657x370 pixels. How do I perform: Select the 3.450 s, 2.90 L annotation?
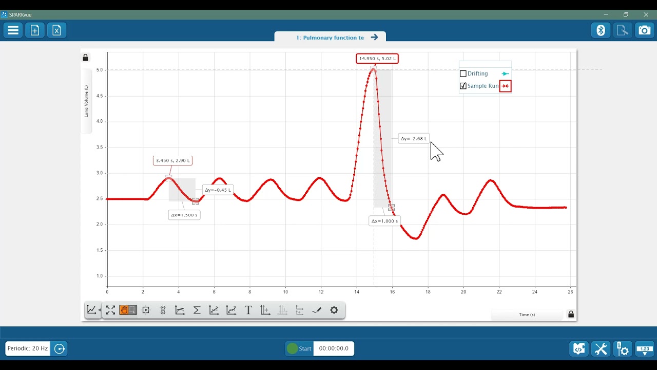(x=173, y=160)
